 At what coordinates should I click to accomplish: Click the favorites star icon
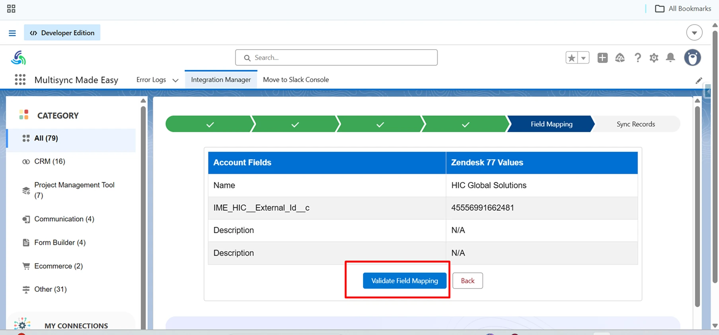coord(572,58)
